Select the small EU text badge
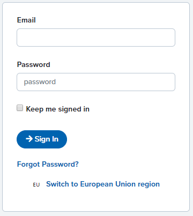 click(x=36, y=184)
